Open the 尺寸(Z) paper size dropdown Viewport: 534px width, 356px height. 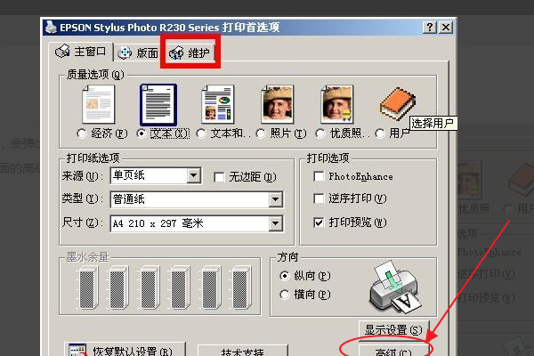pos(276,223)
